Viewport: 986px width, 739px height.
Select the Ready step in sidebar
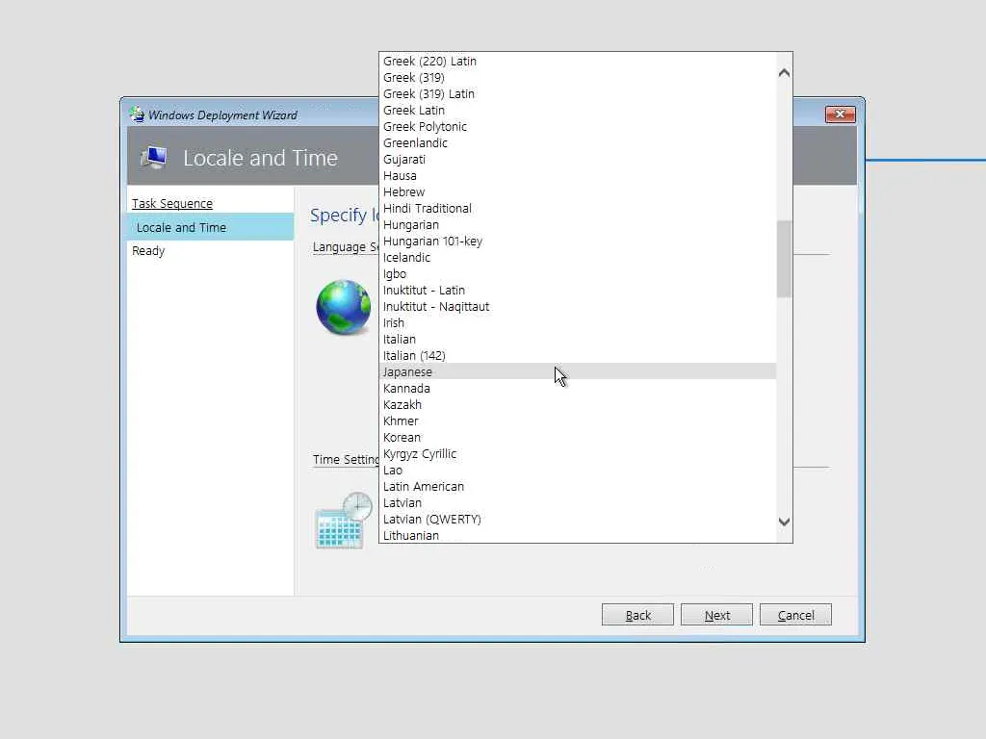148,251
